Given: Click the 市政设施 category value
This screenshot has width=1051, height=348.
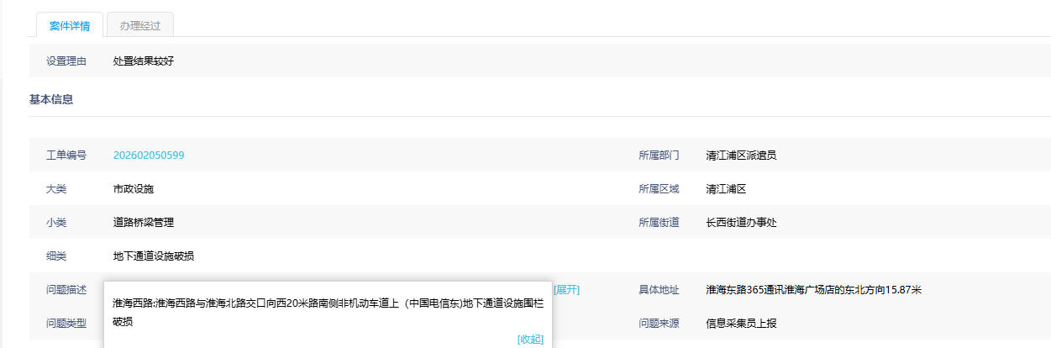Looking at the screenshot, I should click(134, 189).
